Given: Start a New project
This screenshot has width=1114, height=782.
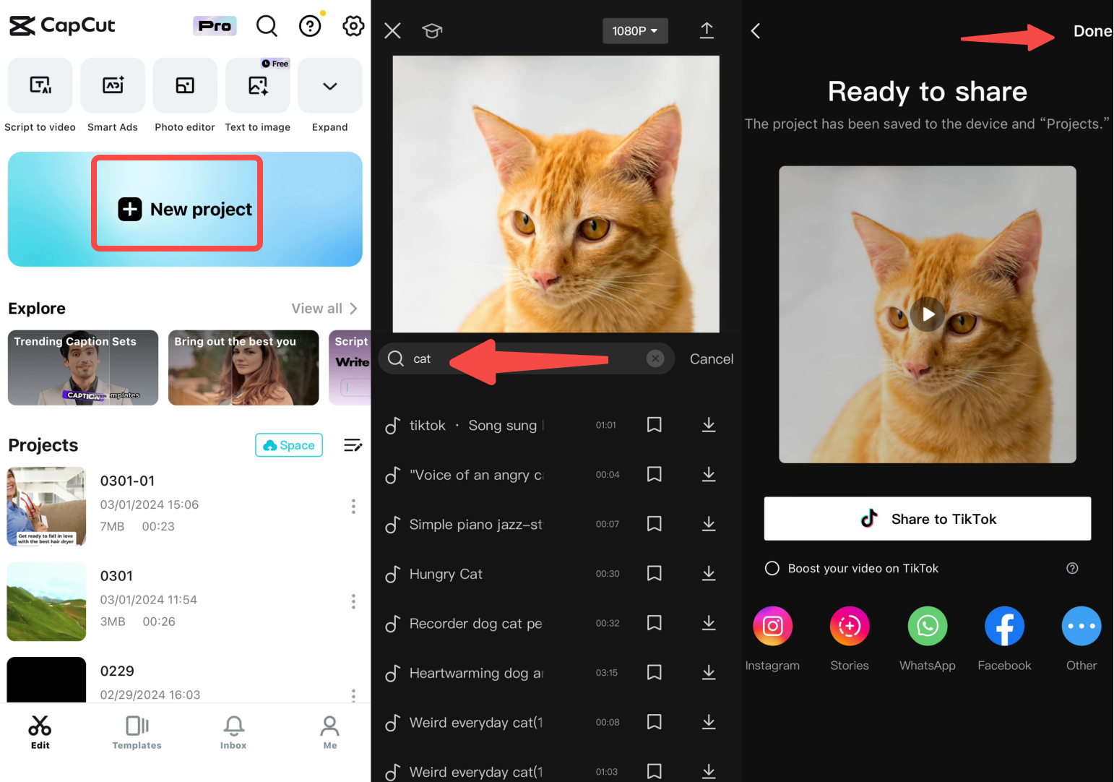Looking at the screenshot, I should tap(177, 209).
